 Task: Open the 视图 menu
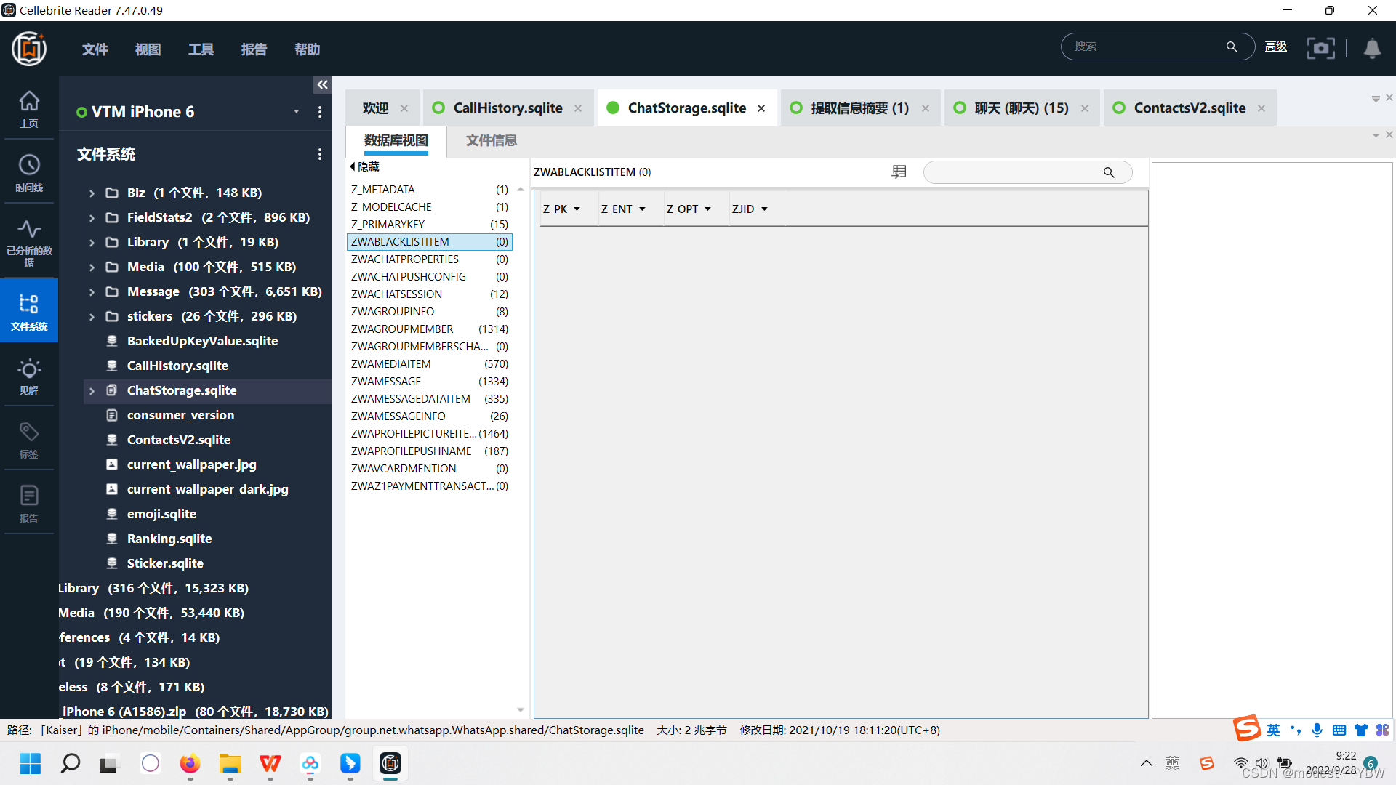(148, 49)
